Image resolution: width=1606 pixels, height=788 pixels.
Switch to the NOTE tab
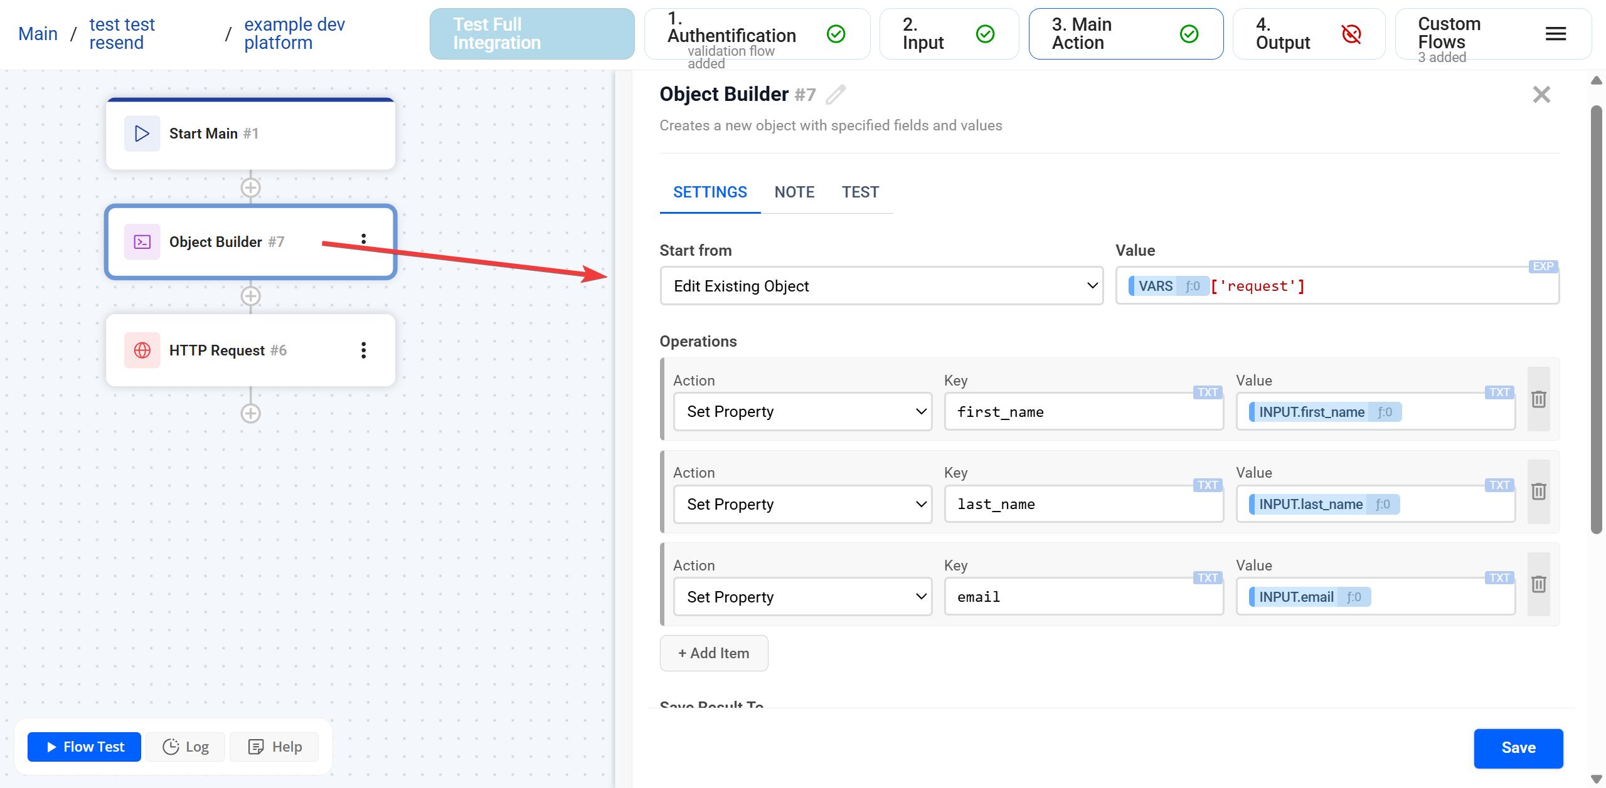(x=794, y=192)
